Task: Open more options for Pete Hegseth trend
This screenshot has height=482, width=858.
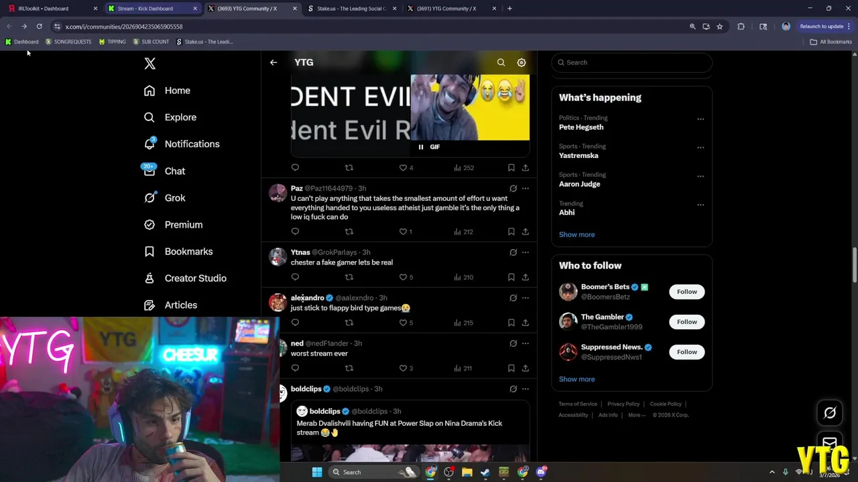Action: click(700, 119)
